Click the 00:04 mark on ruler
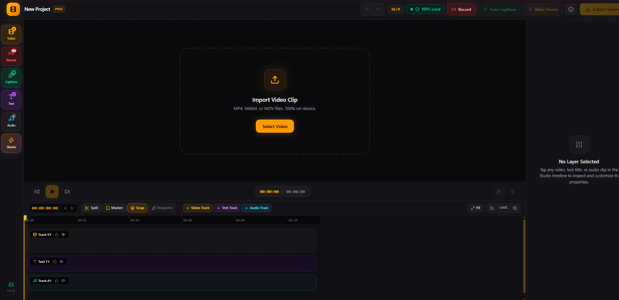This screenshot has width=619, height=300. [135, 220]
